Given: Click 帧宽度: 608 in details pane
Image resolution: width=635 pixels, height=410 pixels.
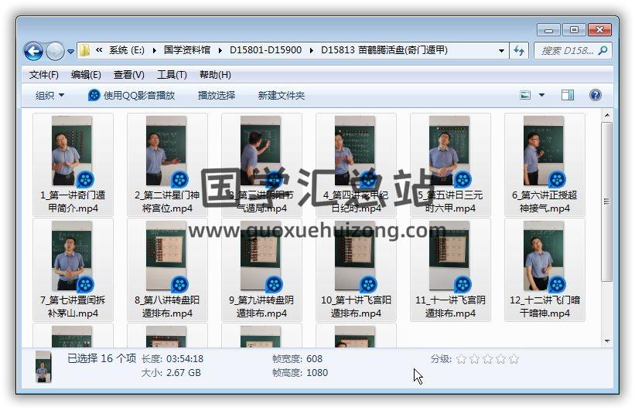Looking at the screenshot, I should pyautogui.click(x=297, y=358).
